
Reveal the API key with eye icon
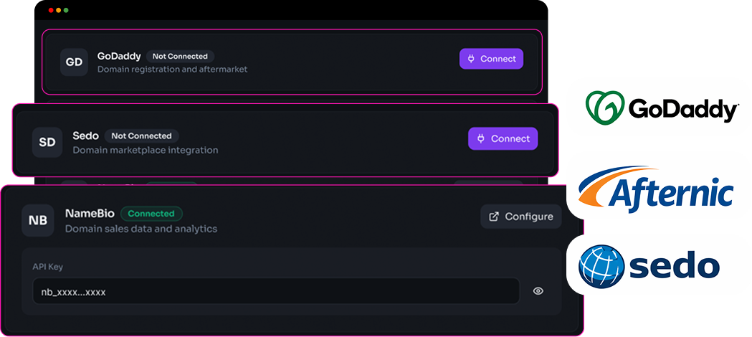pos(538,291)
